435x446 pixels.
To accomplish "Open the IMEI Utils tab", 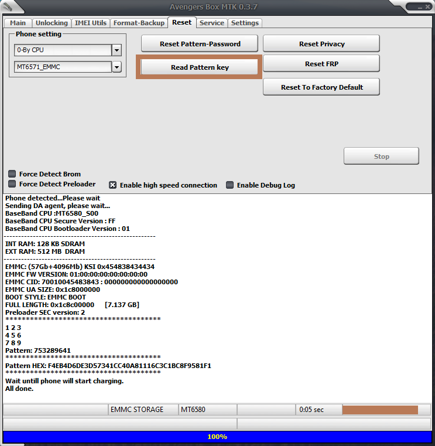I will (x=91, y=23).
